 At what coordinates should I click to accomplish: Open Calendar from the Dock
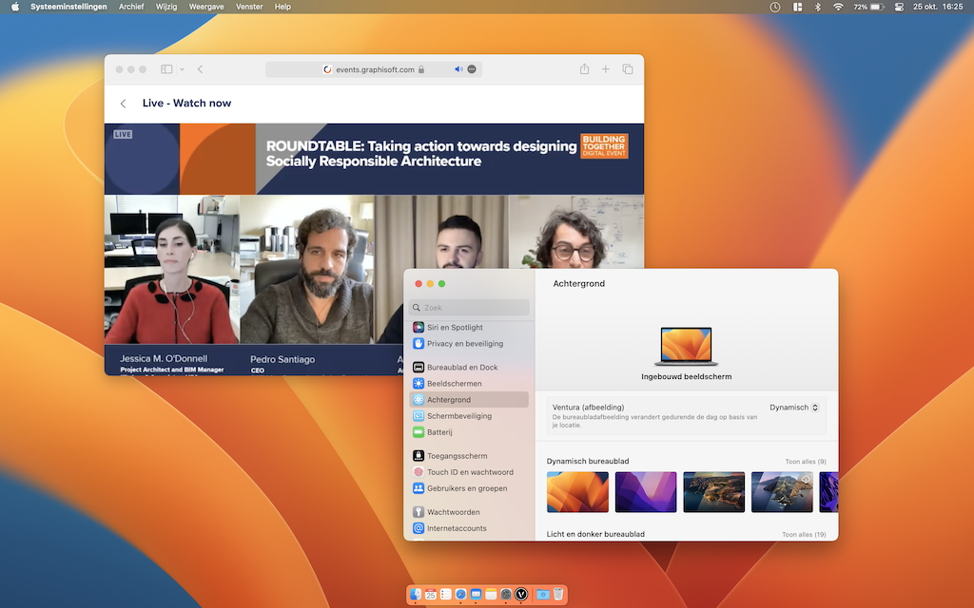[x=431, y=595]
